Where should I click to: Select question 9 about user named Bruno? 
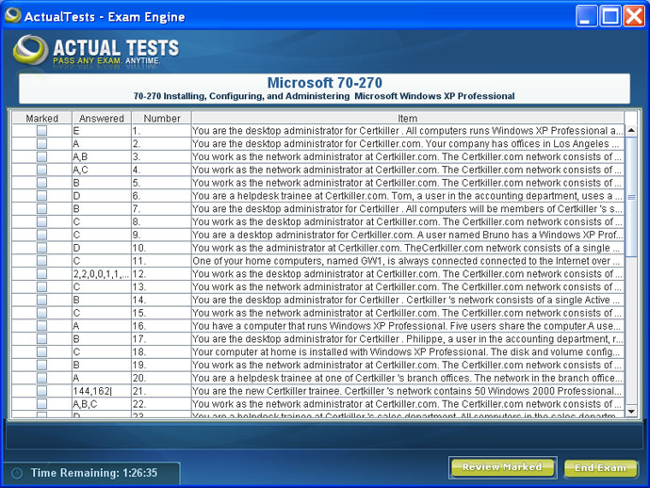(408, 235)
